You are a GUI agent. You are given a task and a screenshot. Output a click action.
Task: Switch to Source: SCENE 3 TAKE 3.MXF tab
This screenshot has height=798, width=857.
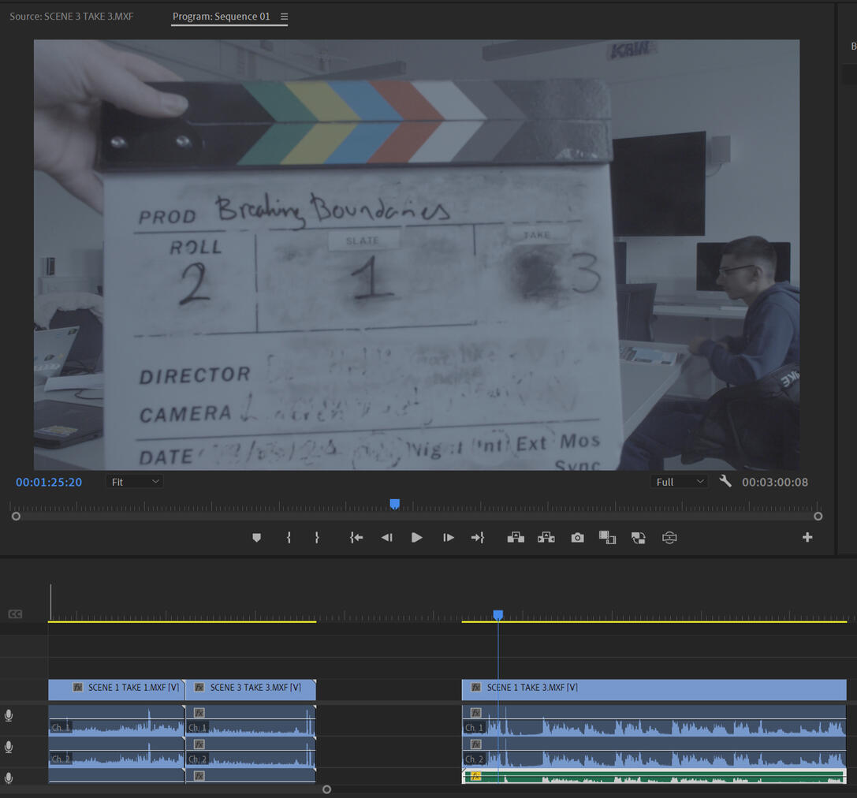[x=72, y=17]
